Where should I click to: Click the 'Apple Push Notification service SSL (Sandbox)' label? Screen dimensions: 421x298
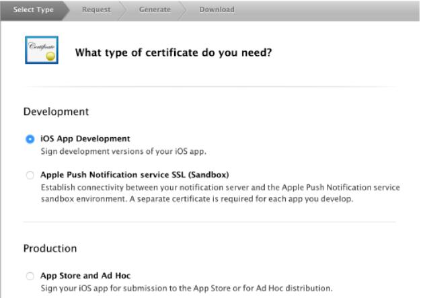[x=135, y=175]
